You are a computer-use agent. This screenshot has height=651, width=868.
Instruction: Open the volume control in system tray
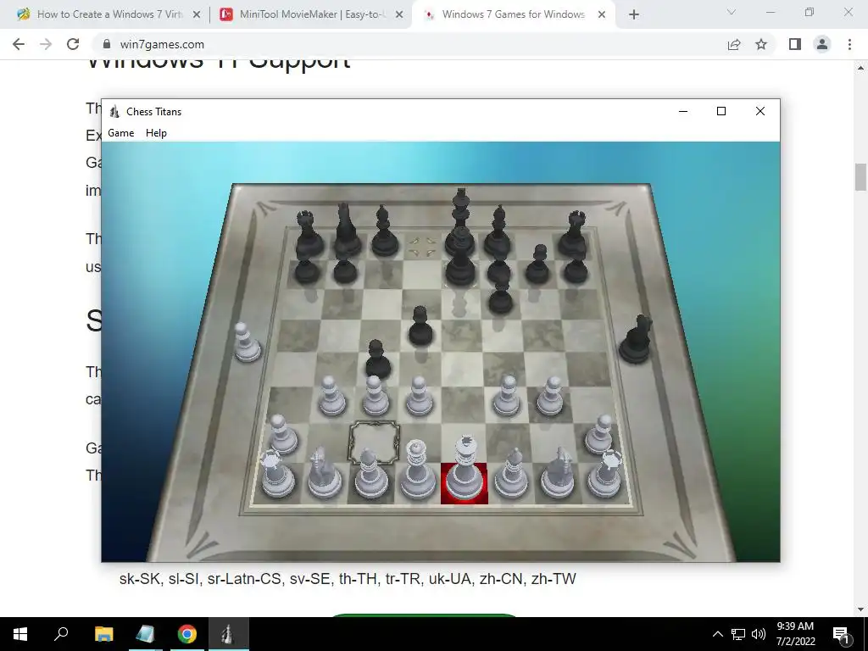pyautogui.click(x=759, y=634)
